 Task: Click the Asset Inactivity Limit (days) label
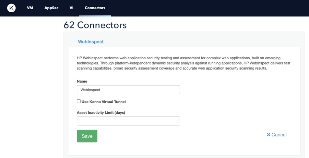[x=101, y=112]
